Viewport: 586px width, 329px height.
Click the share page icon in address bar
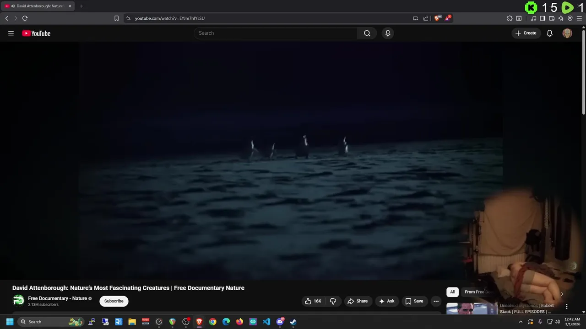tap(426, 18)
